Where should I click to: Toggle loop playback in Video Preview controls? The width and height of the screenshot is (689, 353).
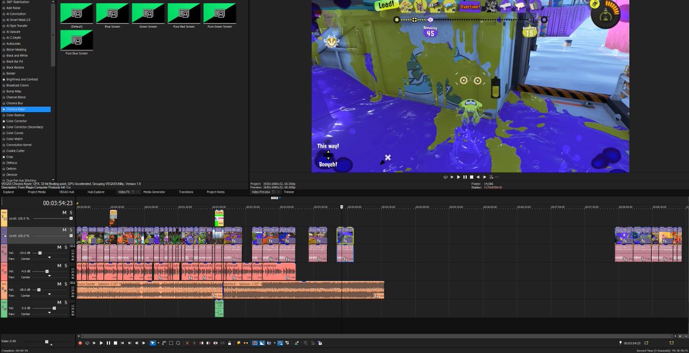[446, 177]
